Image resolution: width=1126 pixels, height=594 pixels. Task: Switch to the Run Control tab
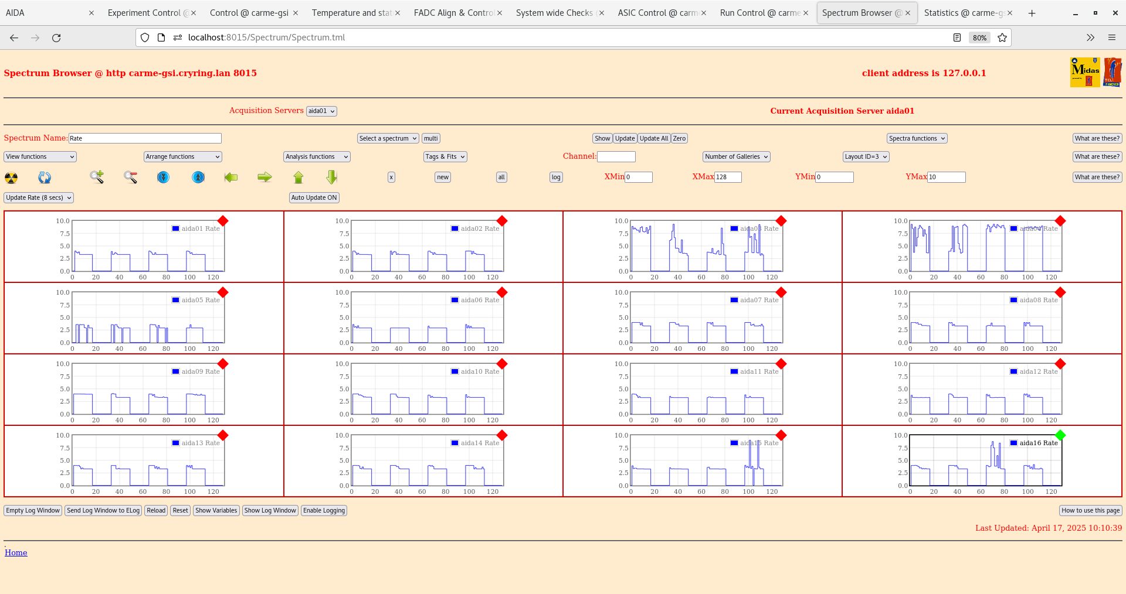tap(759, 12)
